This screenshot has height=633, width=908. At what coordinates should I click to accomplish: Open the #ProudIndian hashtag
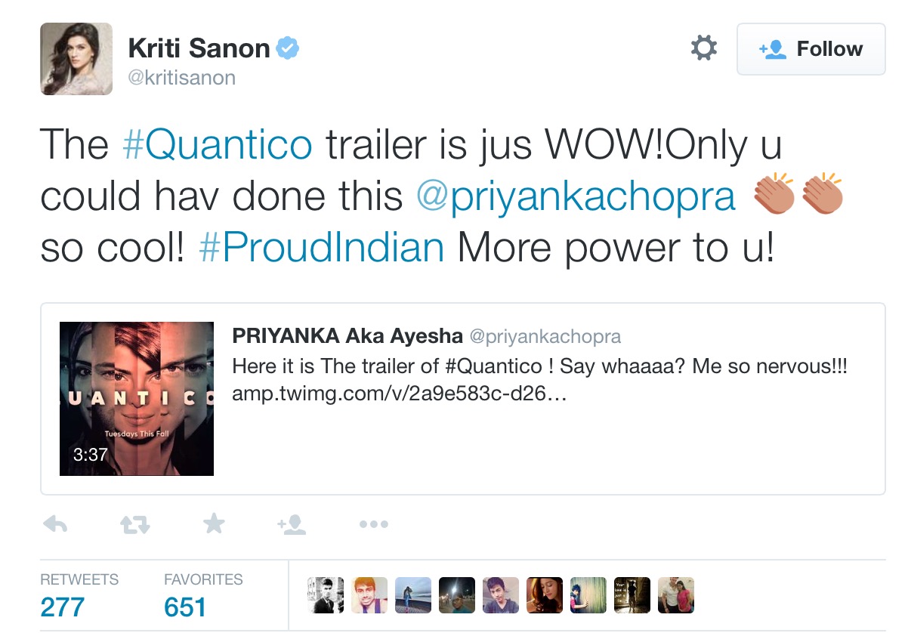[x=321, y=249]
